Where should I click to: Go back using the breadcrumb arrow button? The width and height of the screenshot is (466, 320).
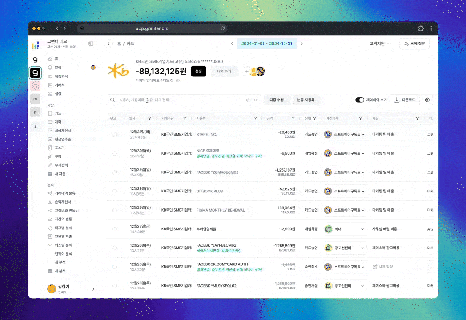pyautogui.click(x=108, y=44)
